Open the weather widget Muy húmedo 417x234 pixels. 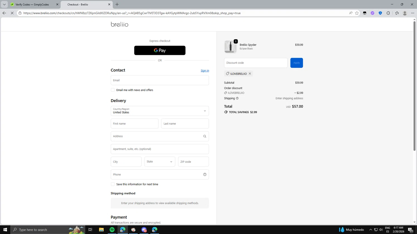pos(352,230)
